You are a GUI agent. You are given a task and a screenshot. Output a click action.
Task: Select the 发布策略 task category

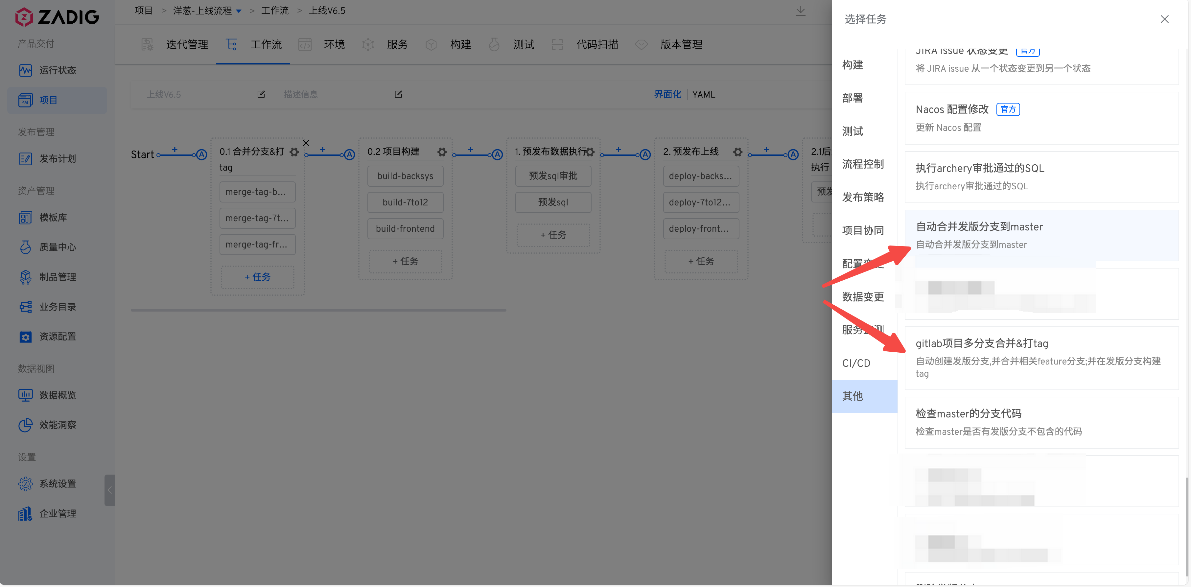(x=864, y=197)
